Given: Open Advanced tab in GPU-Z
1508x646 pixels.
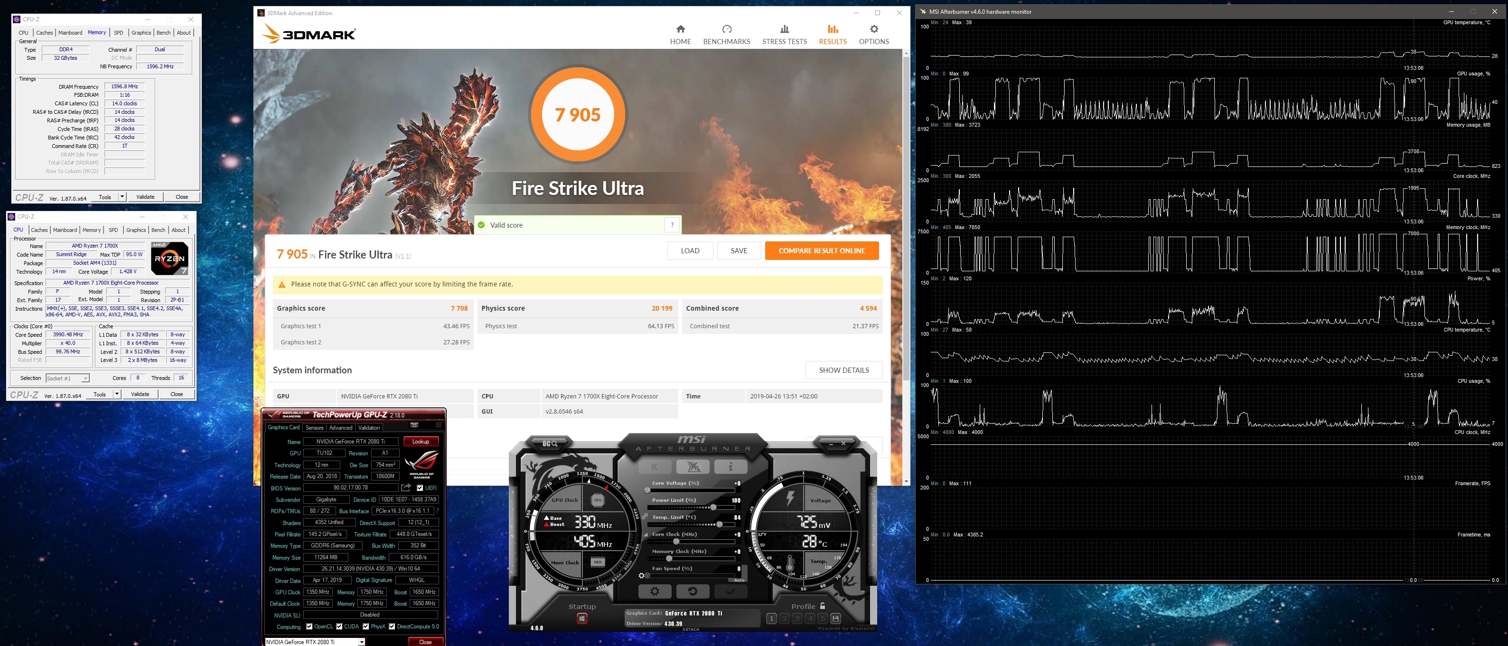Looking at the screenshot, I should pos(341,428).
